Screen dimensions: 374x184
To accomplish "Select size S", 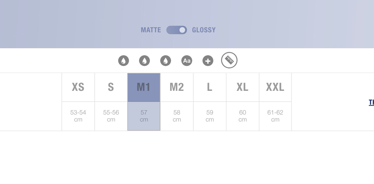I will tap(111, 87).
